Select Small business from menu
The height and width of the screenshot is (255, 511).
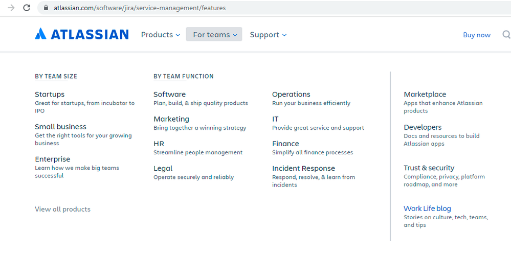tap(61, 127)
